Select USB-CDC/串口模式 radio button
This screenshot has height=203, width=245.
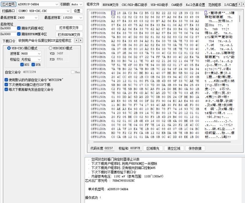point(9,48)
